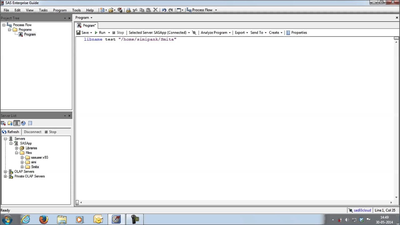This screenshot has height=225, width=400.
Task: Open Firefox from the taskbar
Action: click(x=43, y=219)
